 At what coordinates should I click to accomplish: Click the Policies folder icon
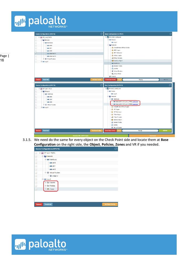tap(48, 186)
